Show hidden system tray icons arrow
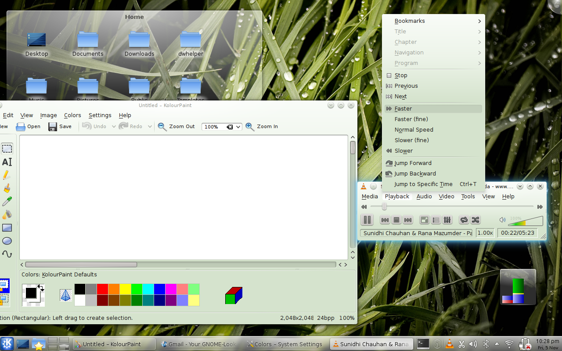The image size is (562, 351). pos(497,344)
